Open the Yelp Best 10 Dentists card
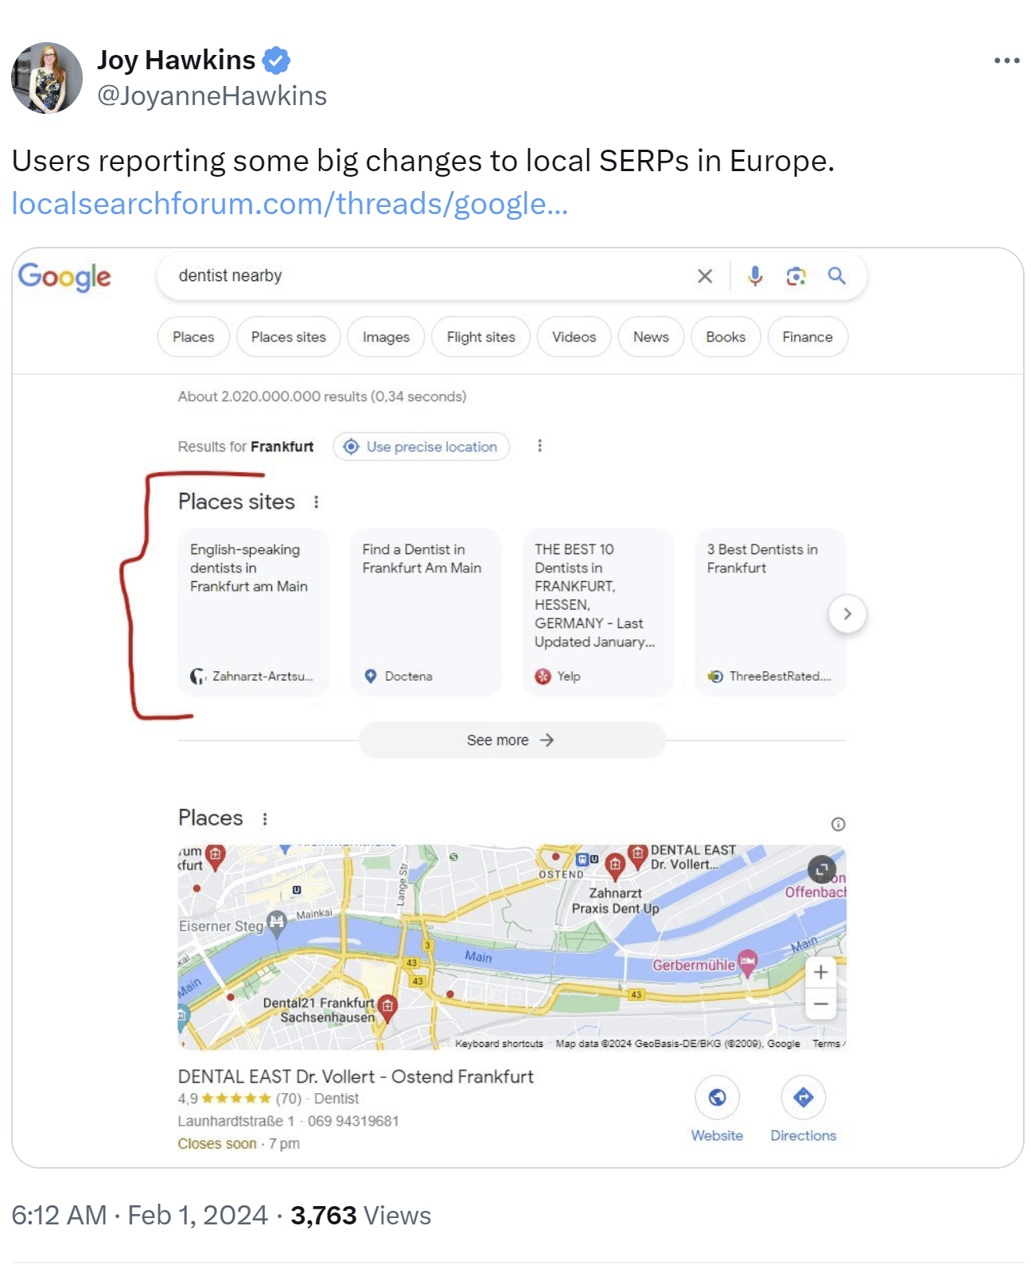 (597, 612)
